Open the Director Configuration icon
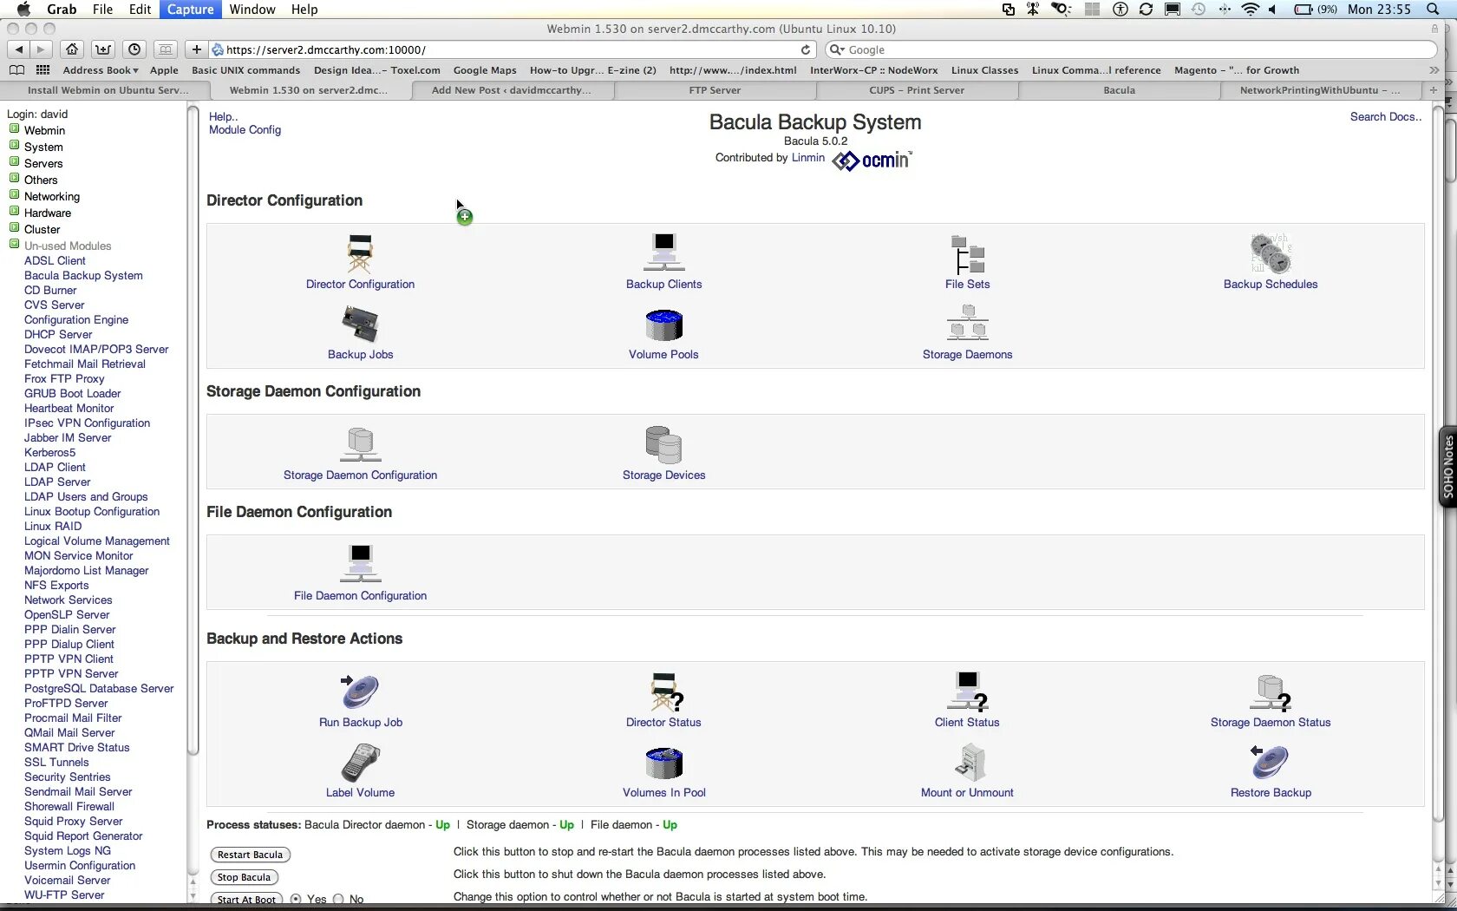The height and width of the screenshot is (911, 1457). pos(360,253)
